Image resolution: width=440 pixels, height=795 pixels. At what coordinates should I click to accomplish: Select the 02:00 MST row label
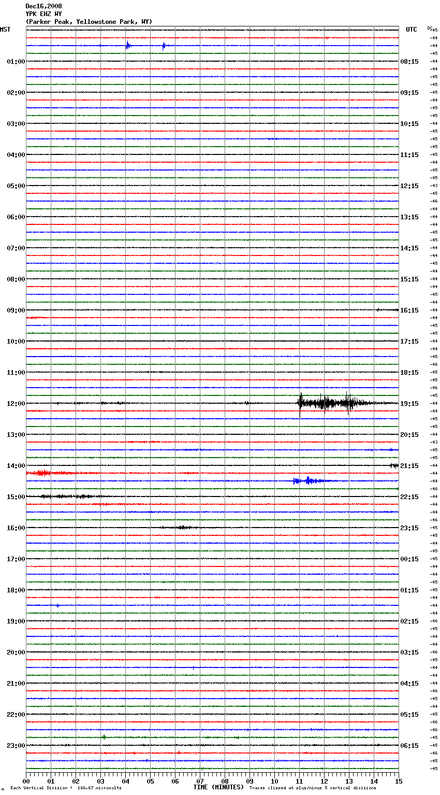[x=16, y=93]
